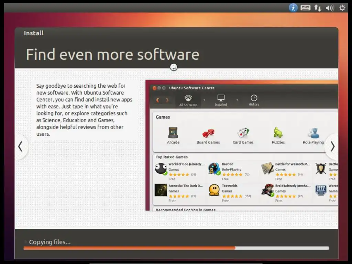Click the 'Install' window title

click(x=34, y=33)
